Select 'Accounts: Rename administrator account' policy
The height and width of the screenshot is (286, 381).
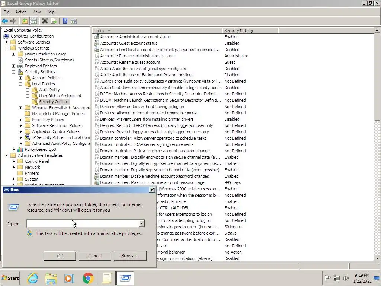pyautogui.click(x=137, y=56)
